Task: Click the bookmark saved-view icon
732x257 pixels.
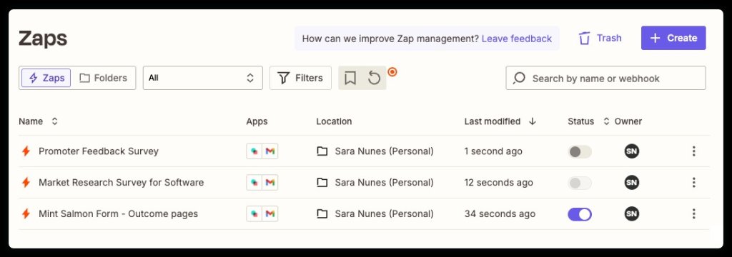Action: [x=350, y=78]
